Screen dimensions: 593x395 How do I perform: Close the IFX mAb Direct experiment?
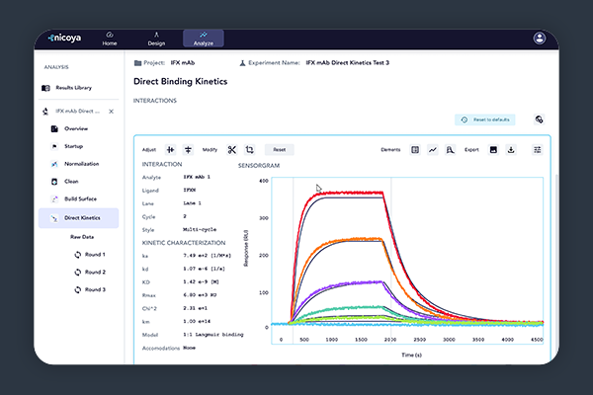(x=111, y=112)
